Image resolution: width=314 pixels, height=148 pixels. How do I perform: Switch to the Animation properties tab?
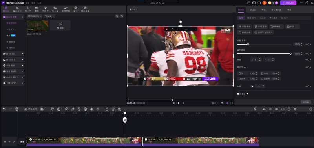point(276,9)
